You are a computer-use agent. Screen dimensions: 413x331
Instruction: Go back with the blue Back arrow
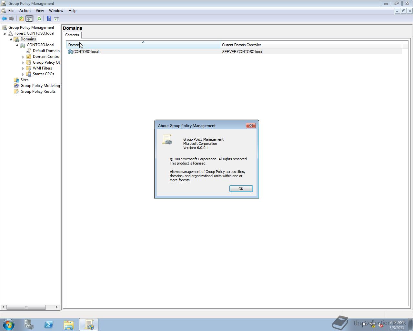[4, 19]
